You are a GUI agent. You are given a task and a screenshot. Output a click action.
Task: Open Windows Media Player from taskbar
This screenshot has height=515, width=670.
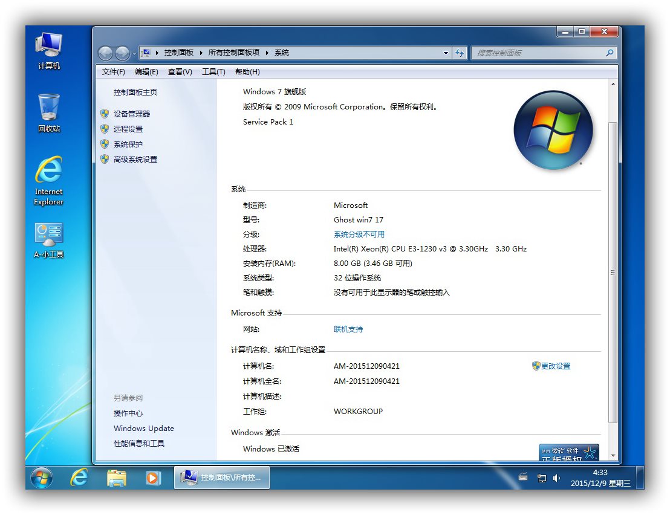(152, 478)
